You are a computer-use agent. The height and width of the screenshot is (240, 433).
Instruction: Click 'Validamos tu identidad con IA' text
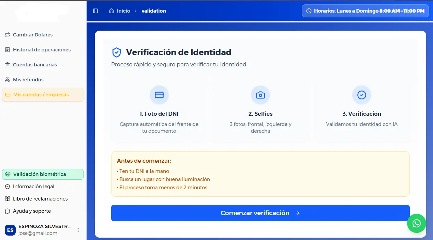362,124
